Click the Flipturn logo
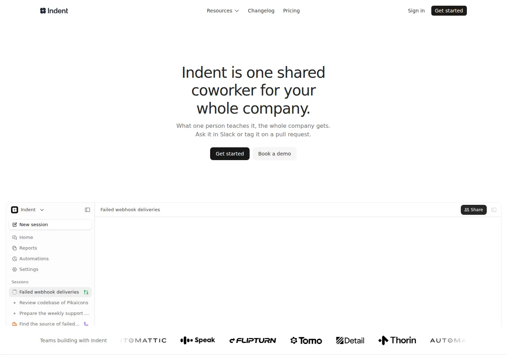Screen dimensions: 512x355 [253, 340]
